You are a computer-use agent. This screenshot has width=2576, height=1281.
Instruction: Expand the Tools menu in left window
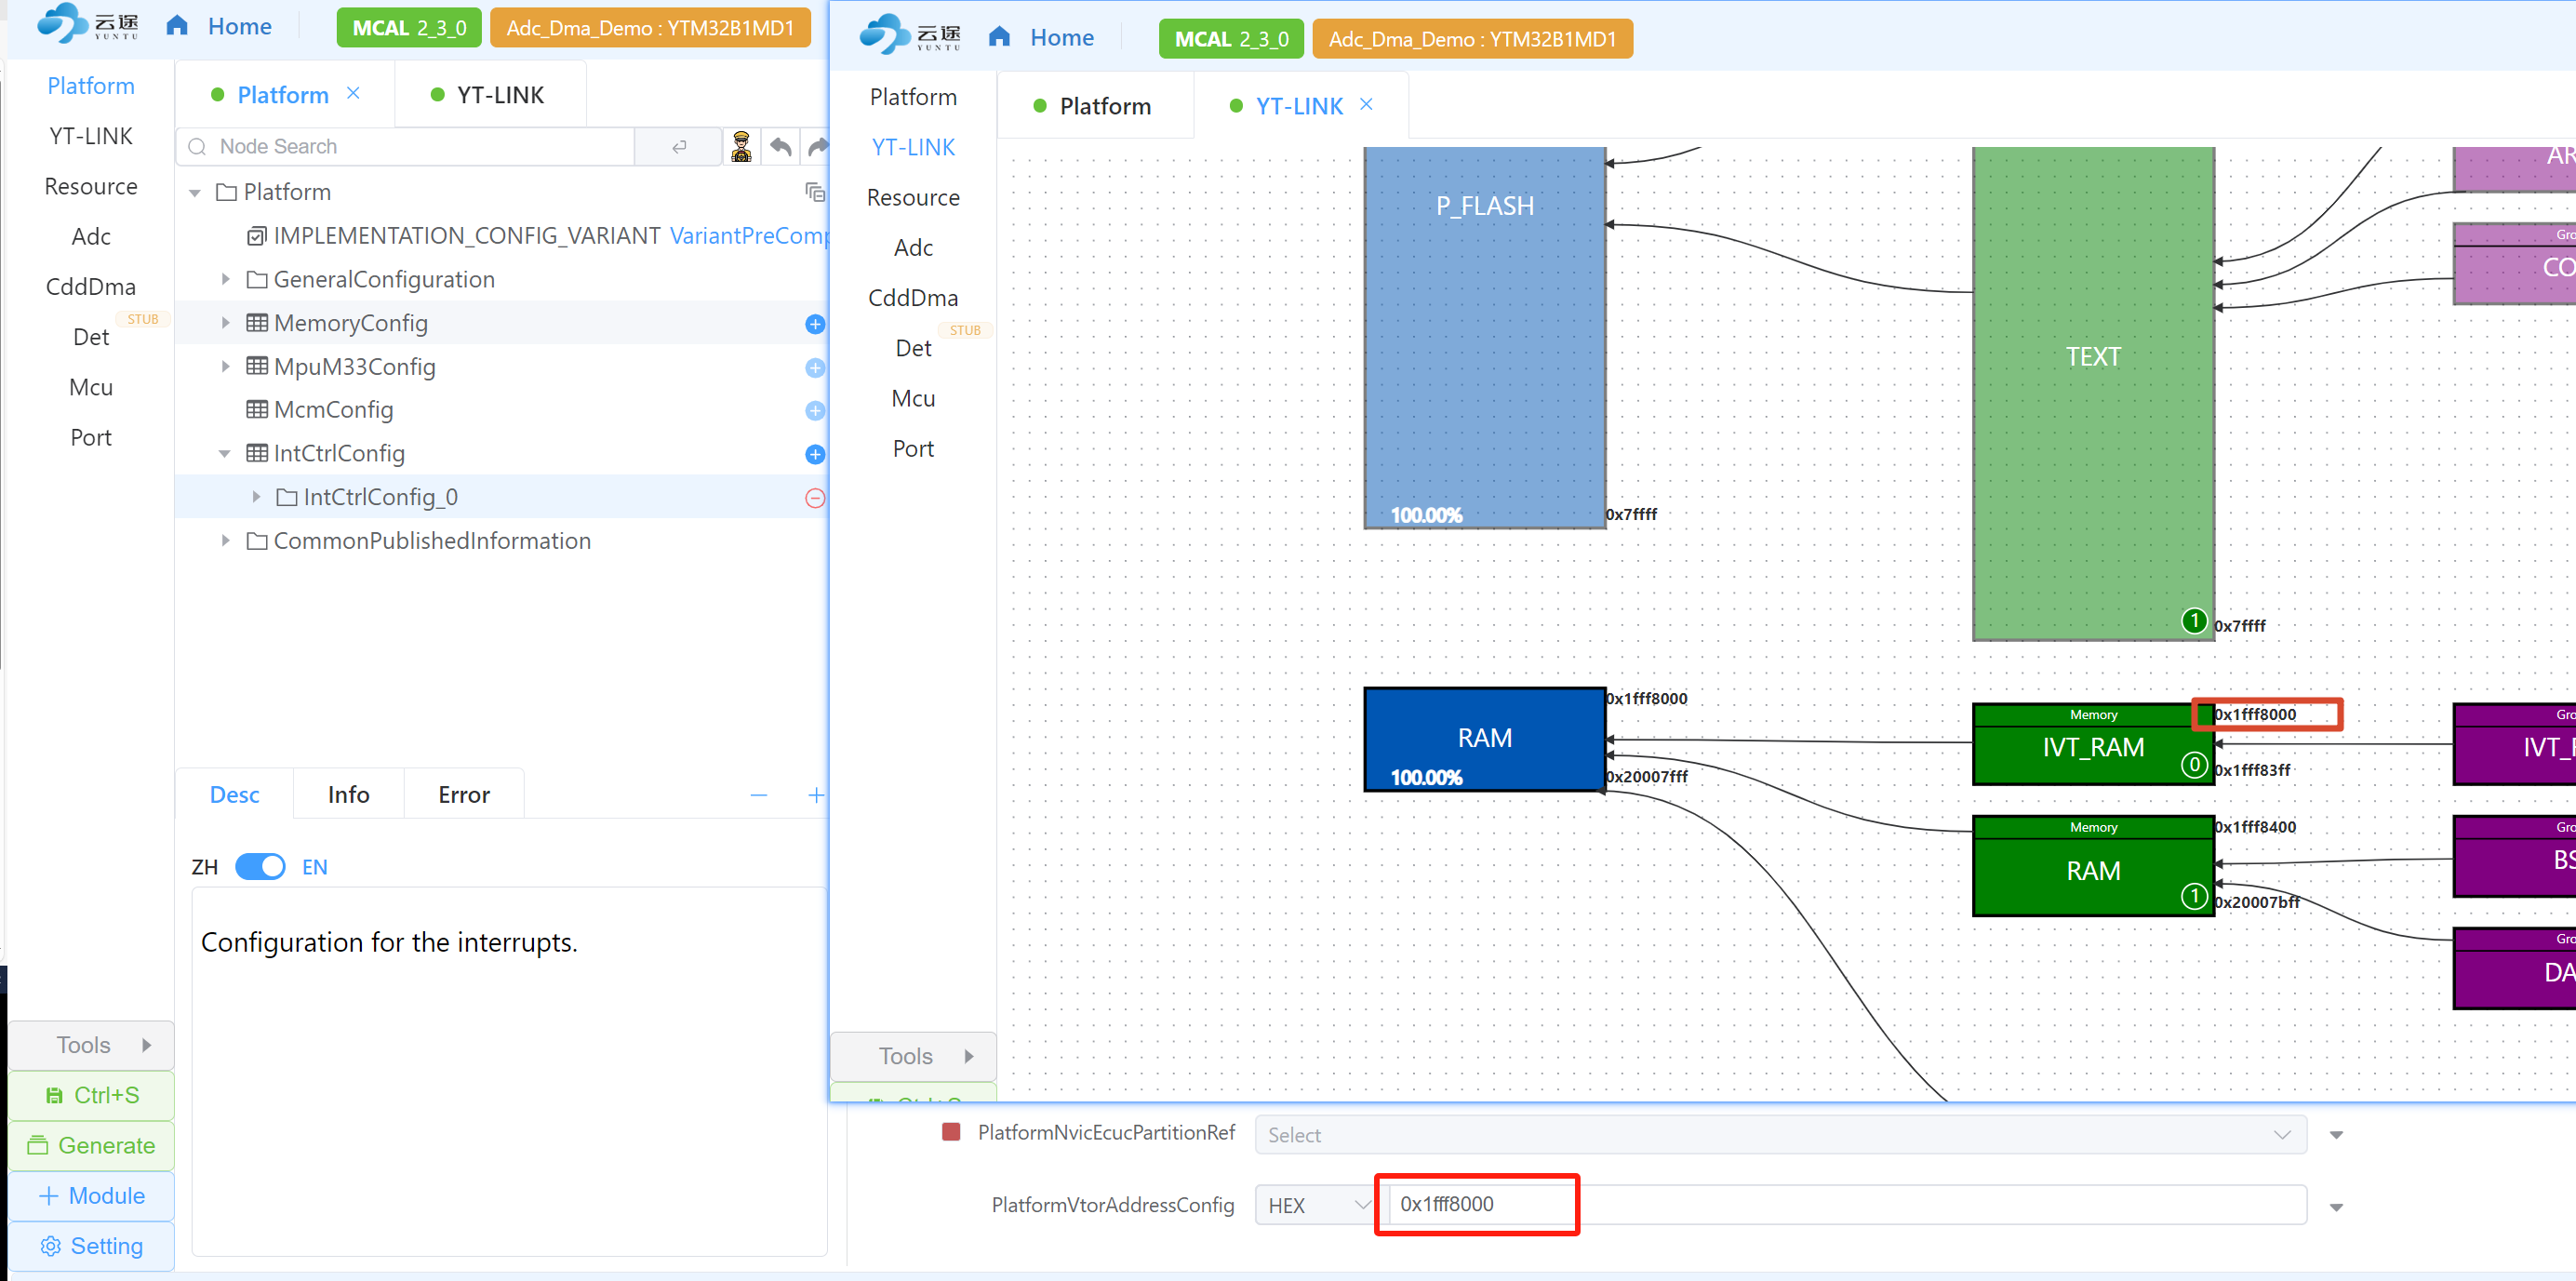tap(91, 1045)
